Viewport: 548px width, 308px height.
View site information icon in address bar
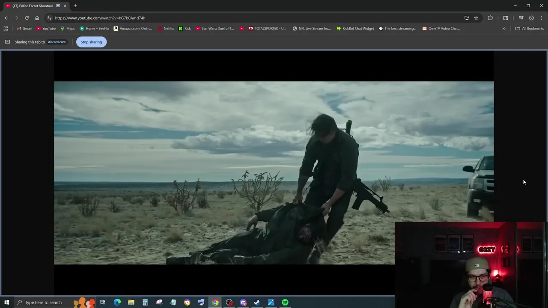[x=49, y=18]
